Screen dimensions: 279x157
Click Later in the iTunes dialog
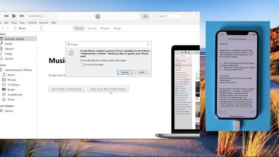141,72
